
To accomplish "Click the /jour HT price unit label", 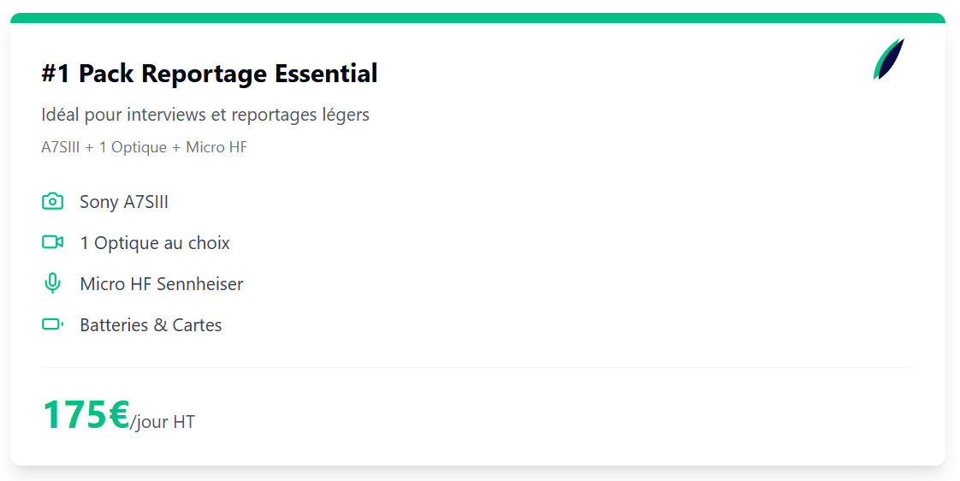I will (x=163, y=422).
